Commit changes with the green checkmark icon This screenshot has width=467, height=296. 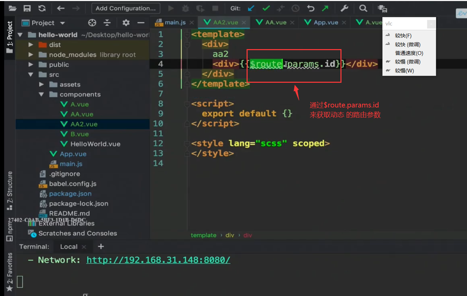(x=266, y=8)
